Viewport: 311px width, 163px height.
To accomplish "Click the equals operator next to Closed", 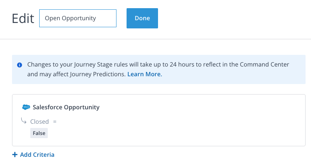I will click(x=55, y=121).
